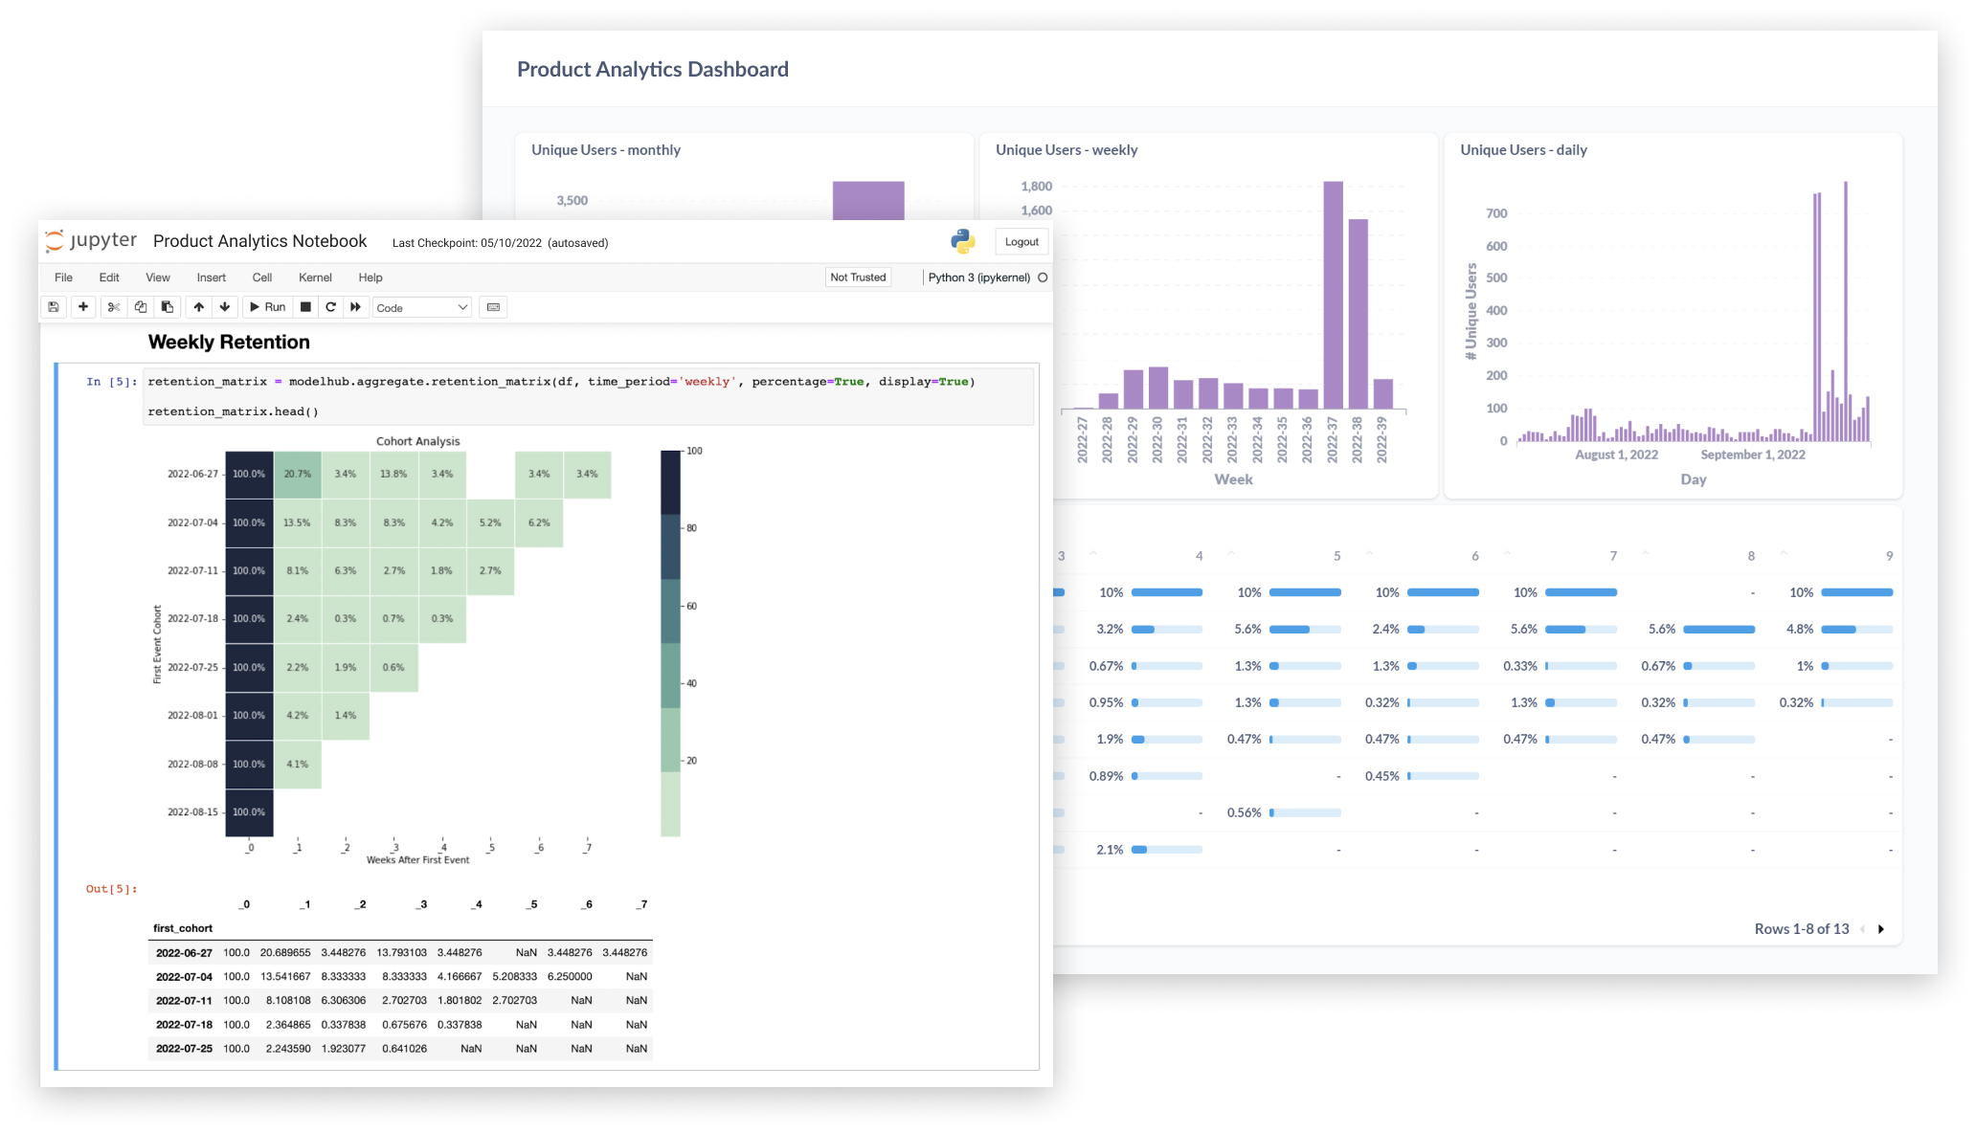Sort dashboard column 8 header
The width and height of the screenshot is (1976, 1133).
tap(1751, 556)
